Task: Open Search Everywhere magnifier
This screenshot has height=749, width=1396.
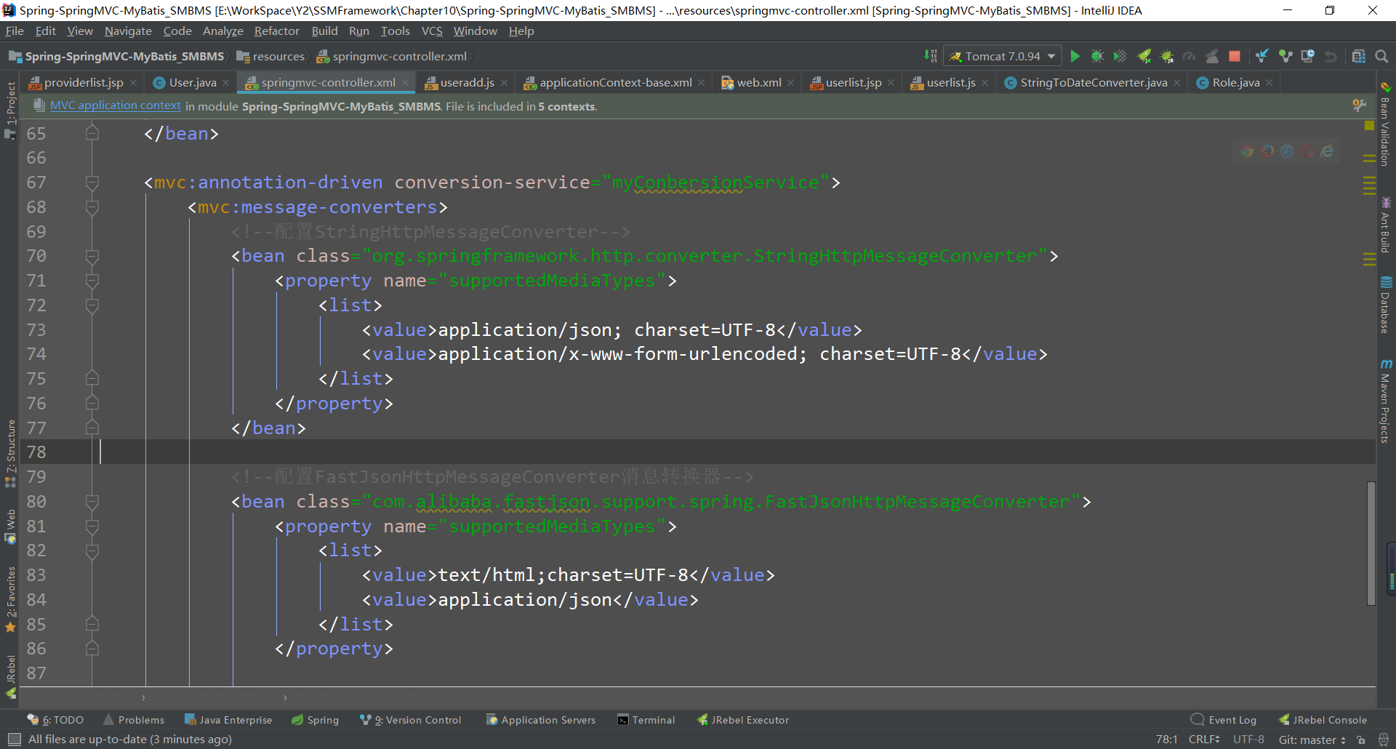Action: coord(1383,55)
